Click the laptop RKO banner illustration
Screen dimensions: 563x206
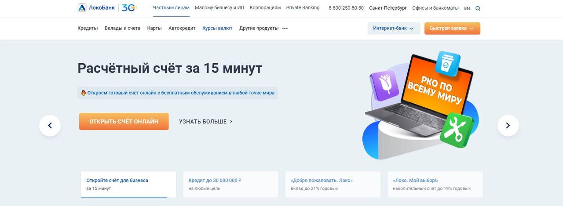[420, 105]
